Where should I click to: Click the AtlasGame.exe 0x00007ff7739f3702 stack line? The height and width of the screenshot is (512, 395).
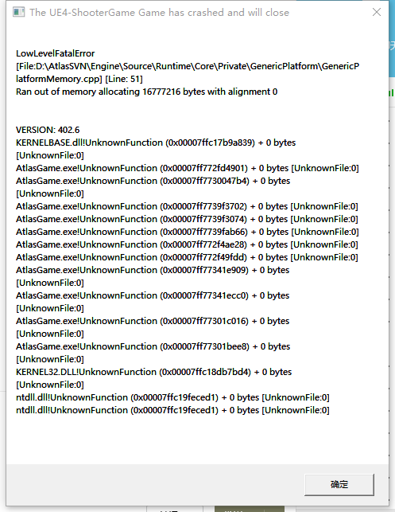pos(187,206)
